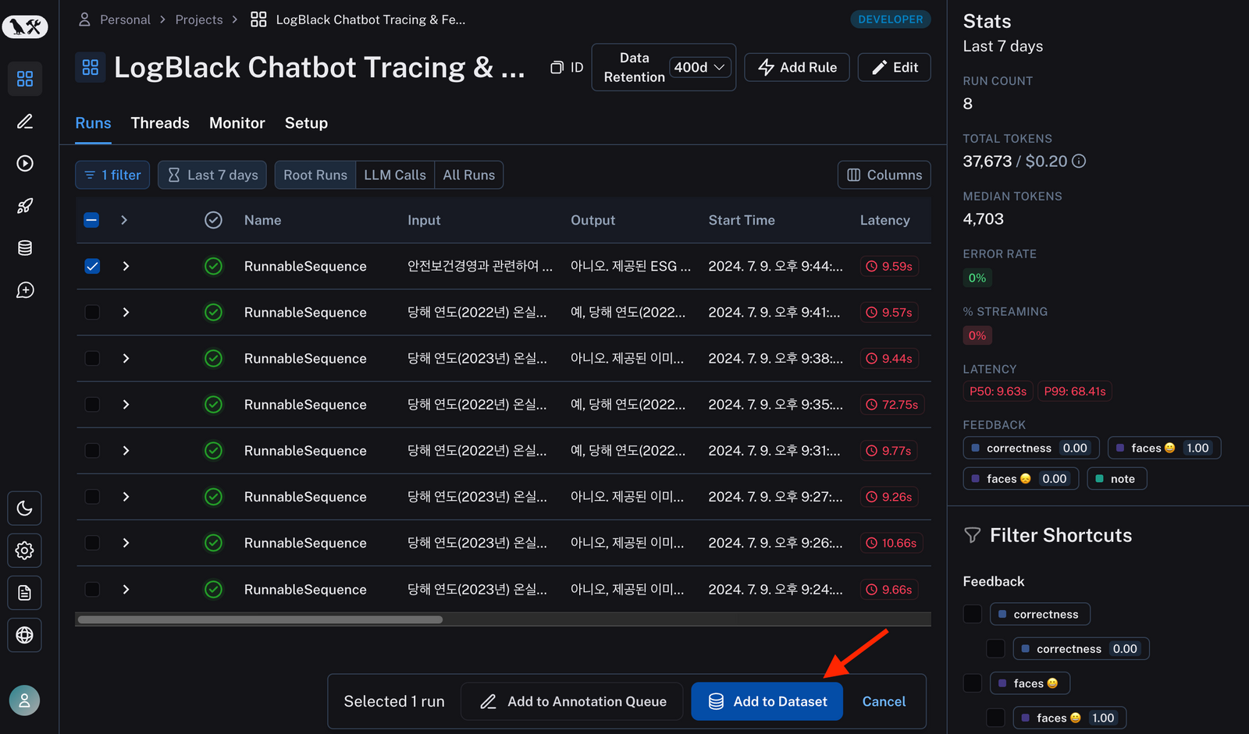Image resolution: width=1249 pixels, height=734 pixels.
Task: Open the rocket Deployments icon in sidebar
Action: point(25,206)
